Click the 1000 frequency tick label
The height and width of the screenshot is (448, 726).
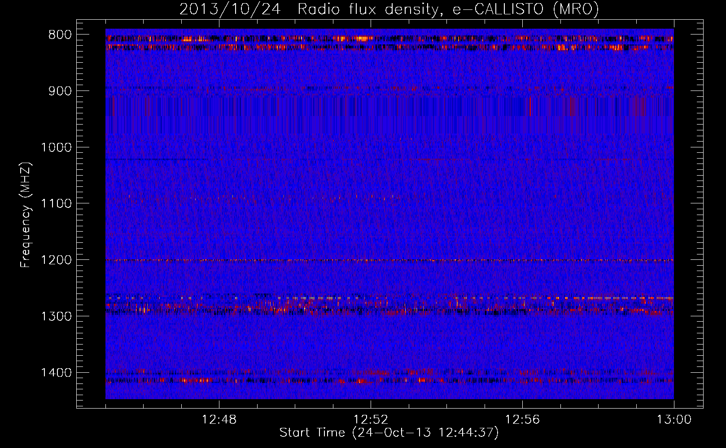(x=57, y=147)
